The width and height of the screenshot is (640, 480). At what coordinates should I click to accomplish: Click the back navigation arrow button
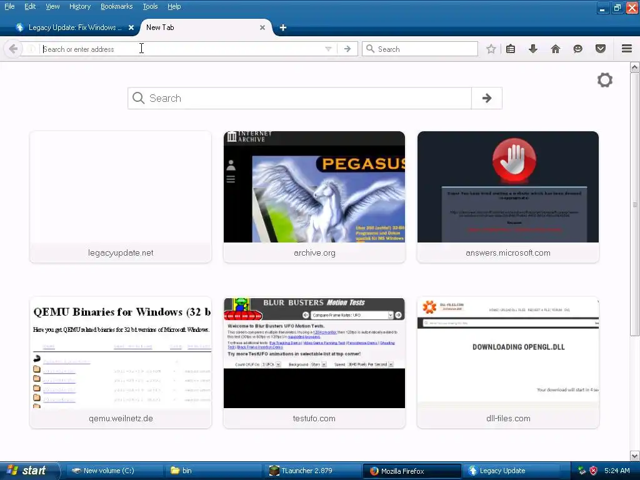pos(13,49)
